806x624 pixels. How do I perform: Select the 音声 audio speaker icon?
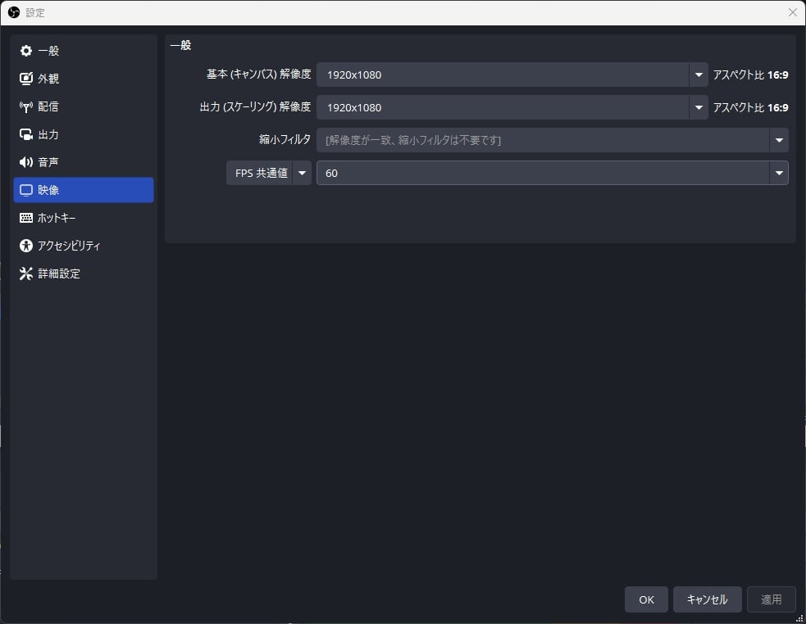[x=26, y=161]
